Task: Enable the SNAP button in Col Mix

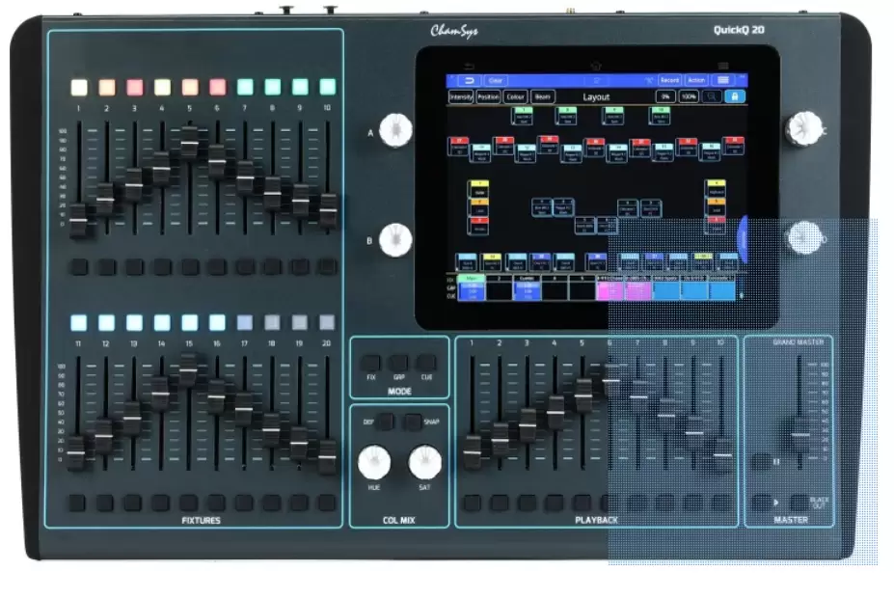Action: 412,422
